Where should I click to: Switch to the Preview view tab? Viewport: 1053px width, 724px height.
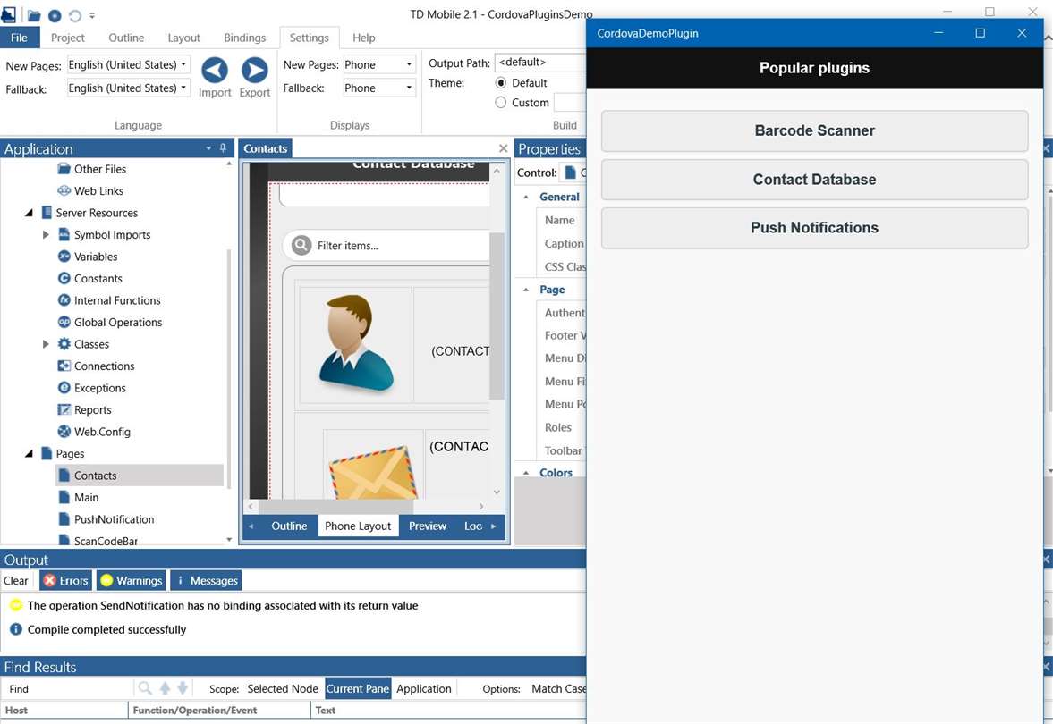[x=427, y=526]
